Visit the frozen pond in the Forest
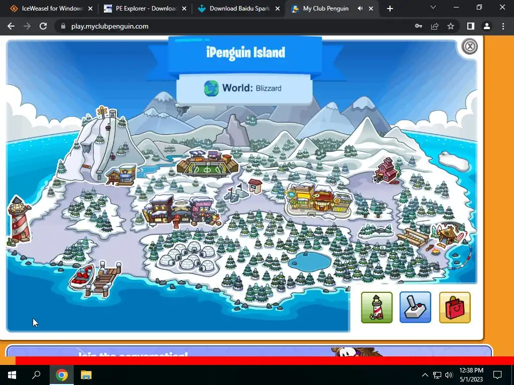The width and height of the screenshot is (514, 385). 309,262
